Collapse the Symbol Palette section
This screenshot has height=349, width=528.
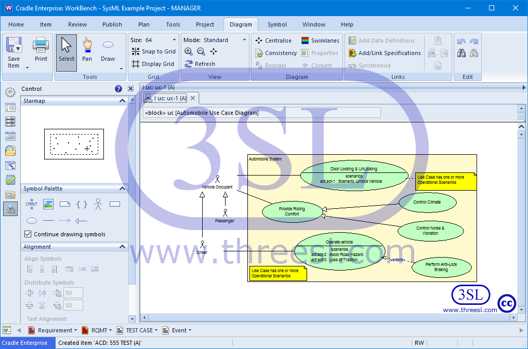coord(122,189)
